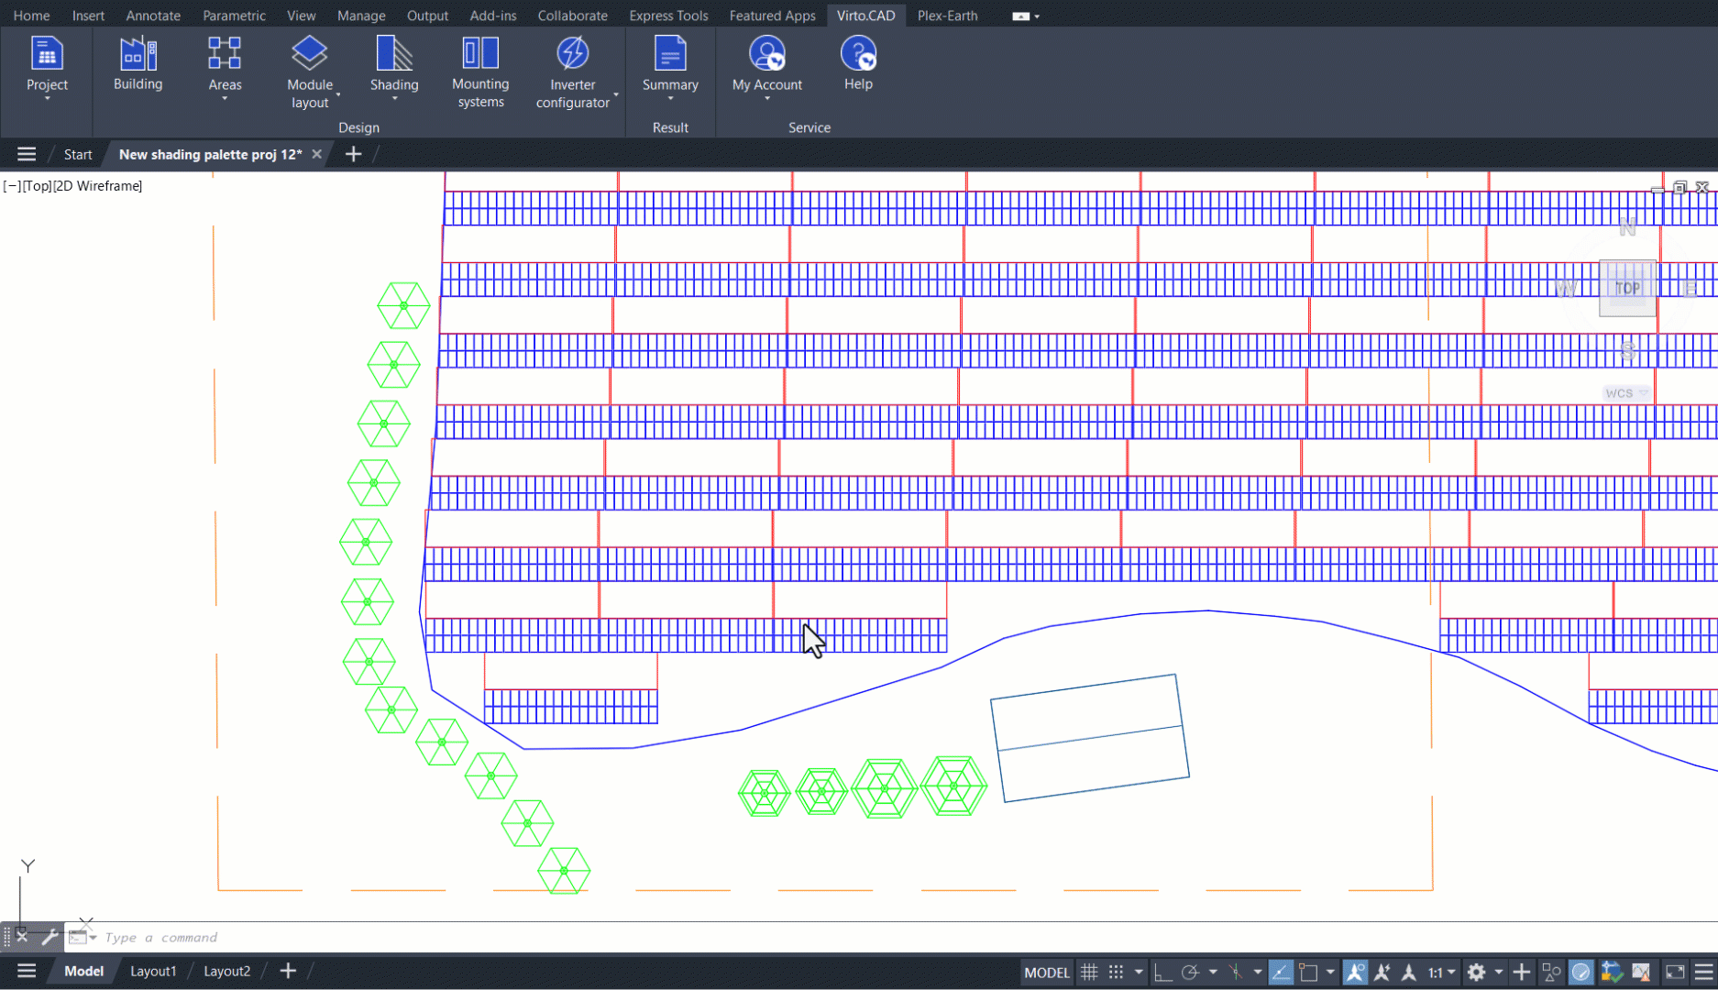The height and width of the screenshot is (990, 1718).
Task: Add a new drawing tab with plus
Action: (353, 154)
